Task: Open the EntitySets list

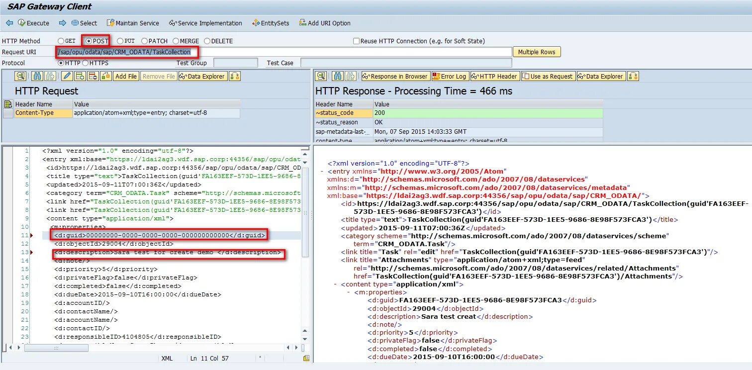Action: tap(271, 23)
